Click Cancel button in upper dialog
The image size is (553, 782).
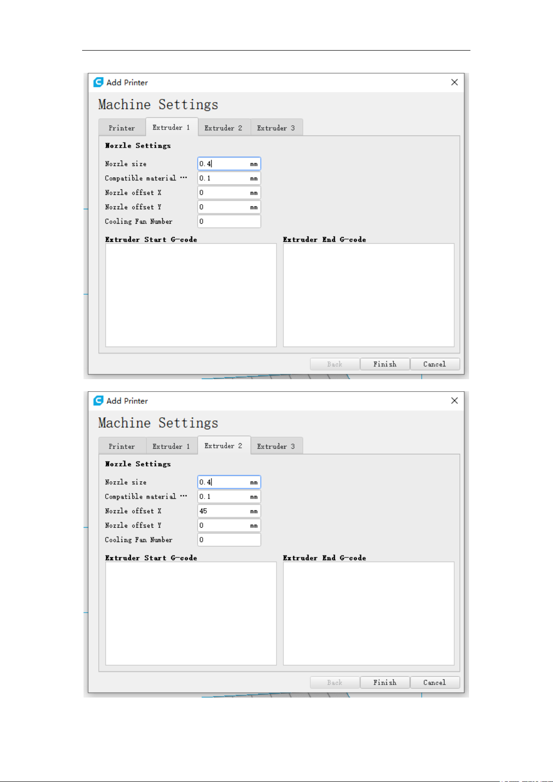point(435,364)
